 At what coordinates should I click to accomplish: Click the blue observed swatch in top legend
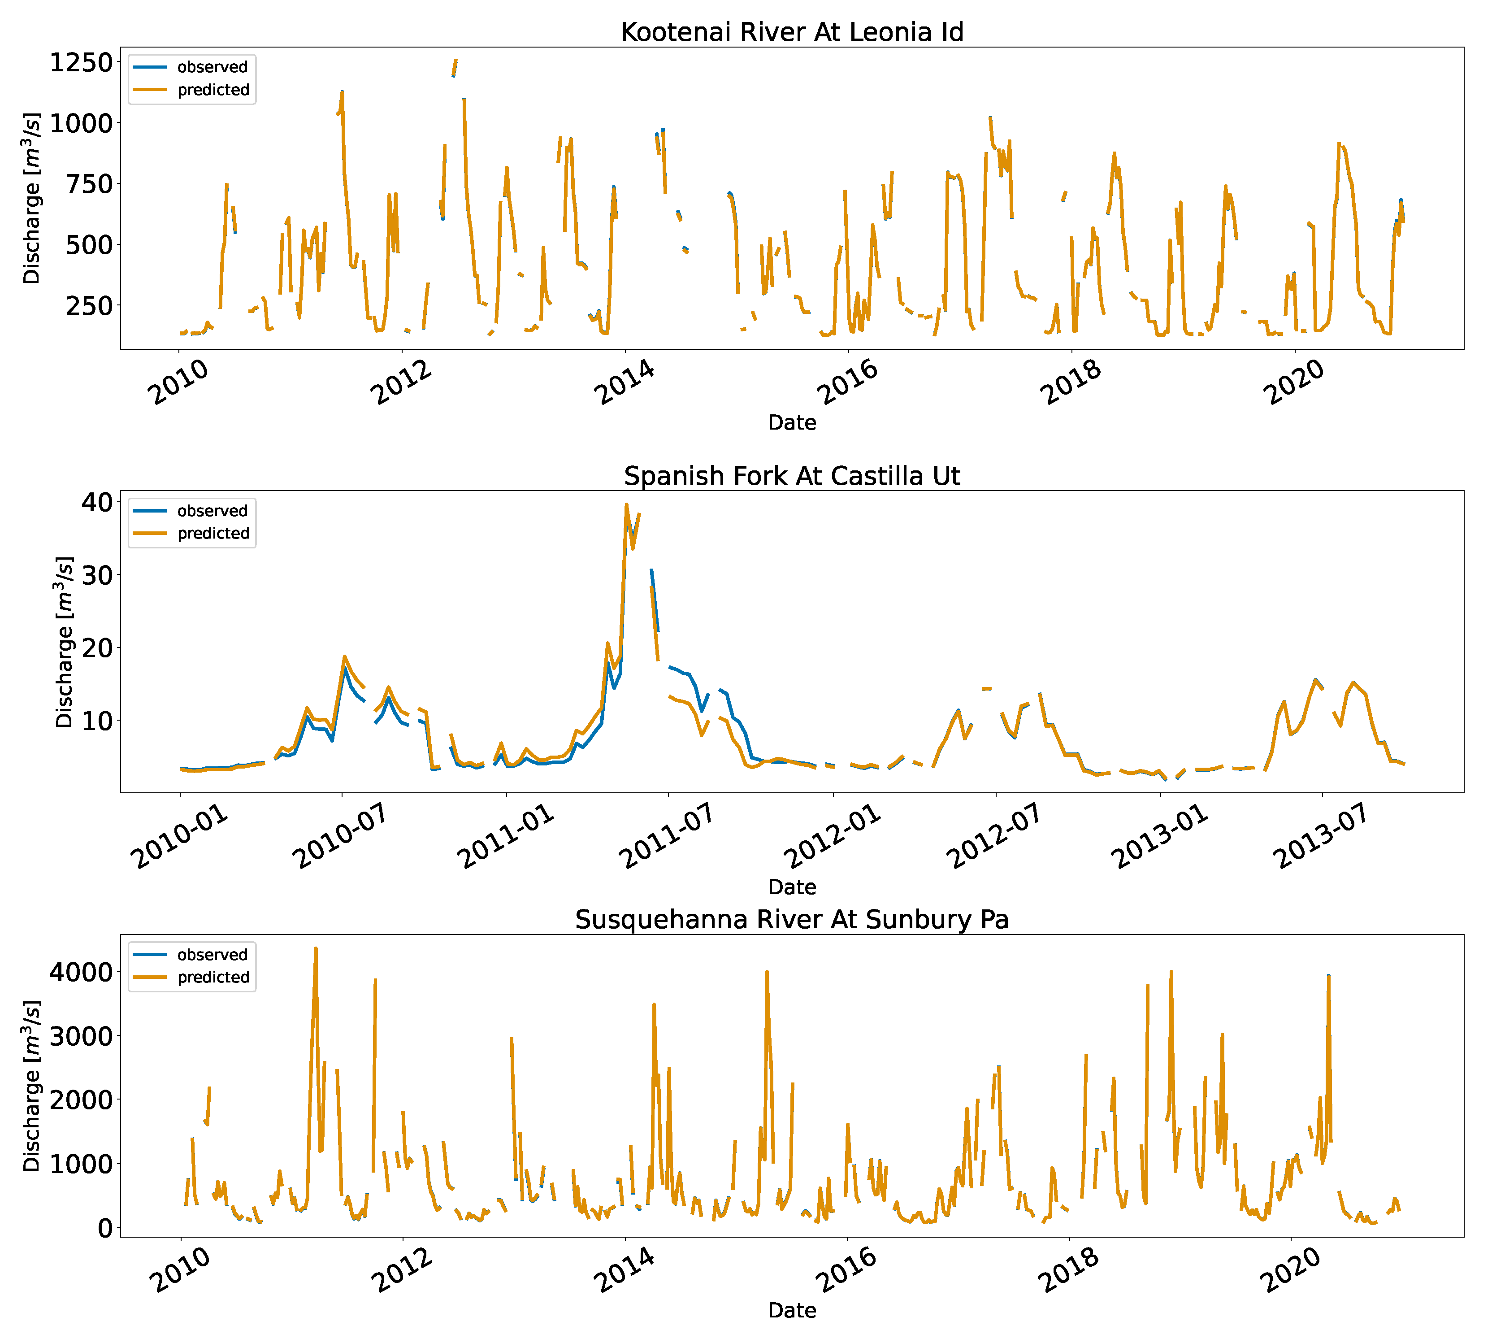tap(150, 67)
